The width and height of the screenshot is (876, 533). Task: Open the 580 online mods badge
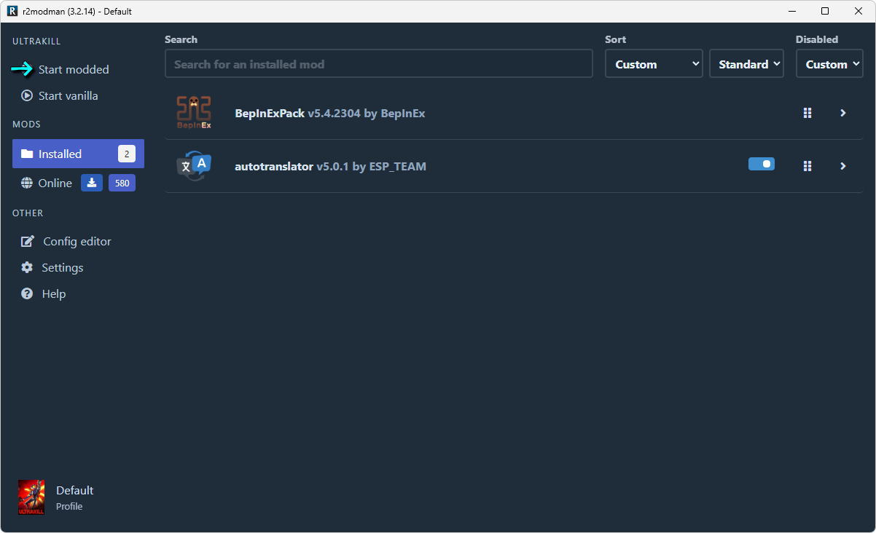click(x=122, y=183)
